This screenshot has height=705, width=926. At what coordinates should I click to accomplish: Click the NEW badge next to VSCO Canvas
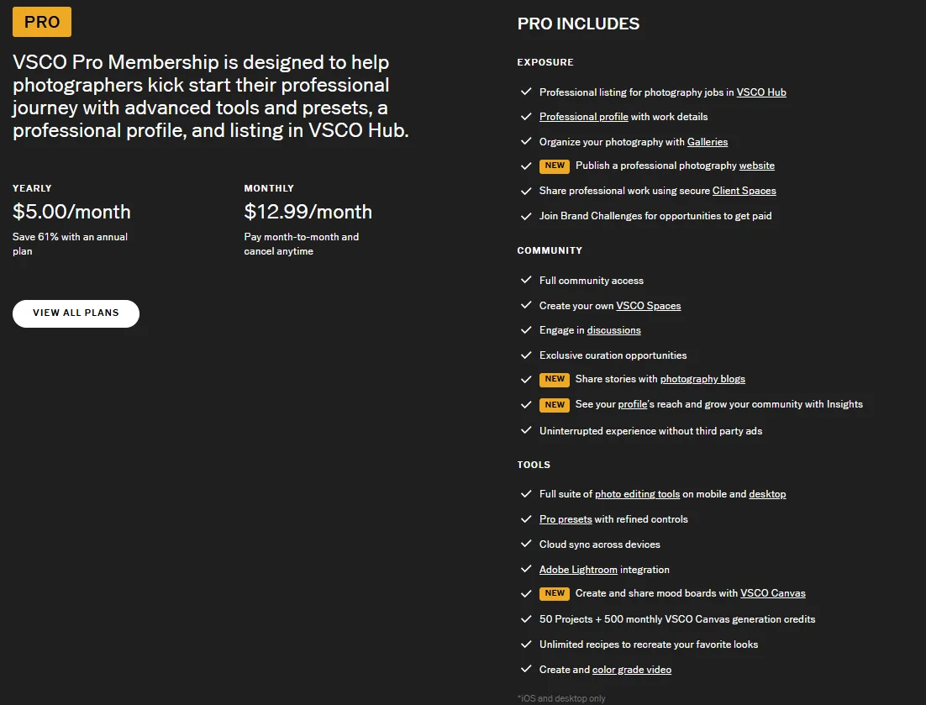pos(555,593)
